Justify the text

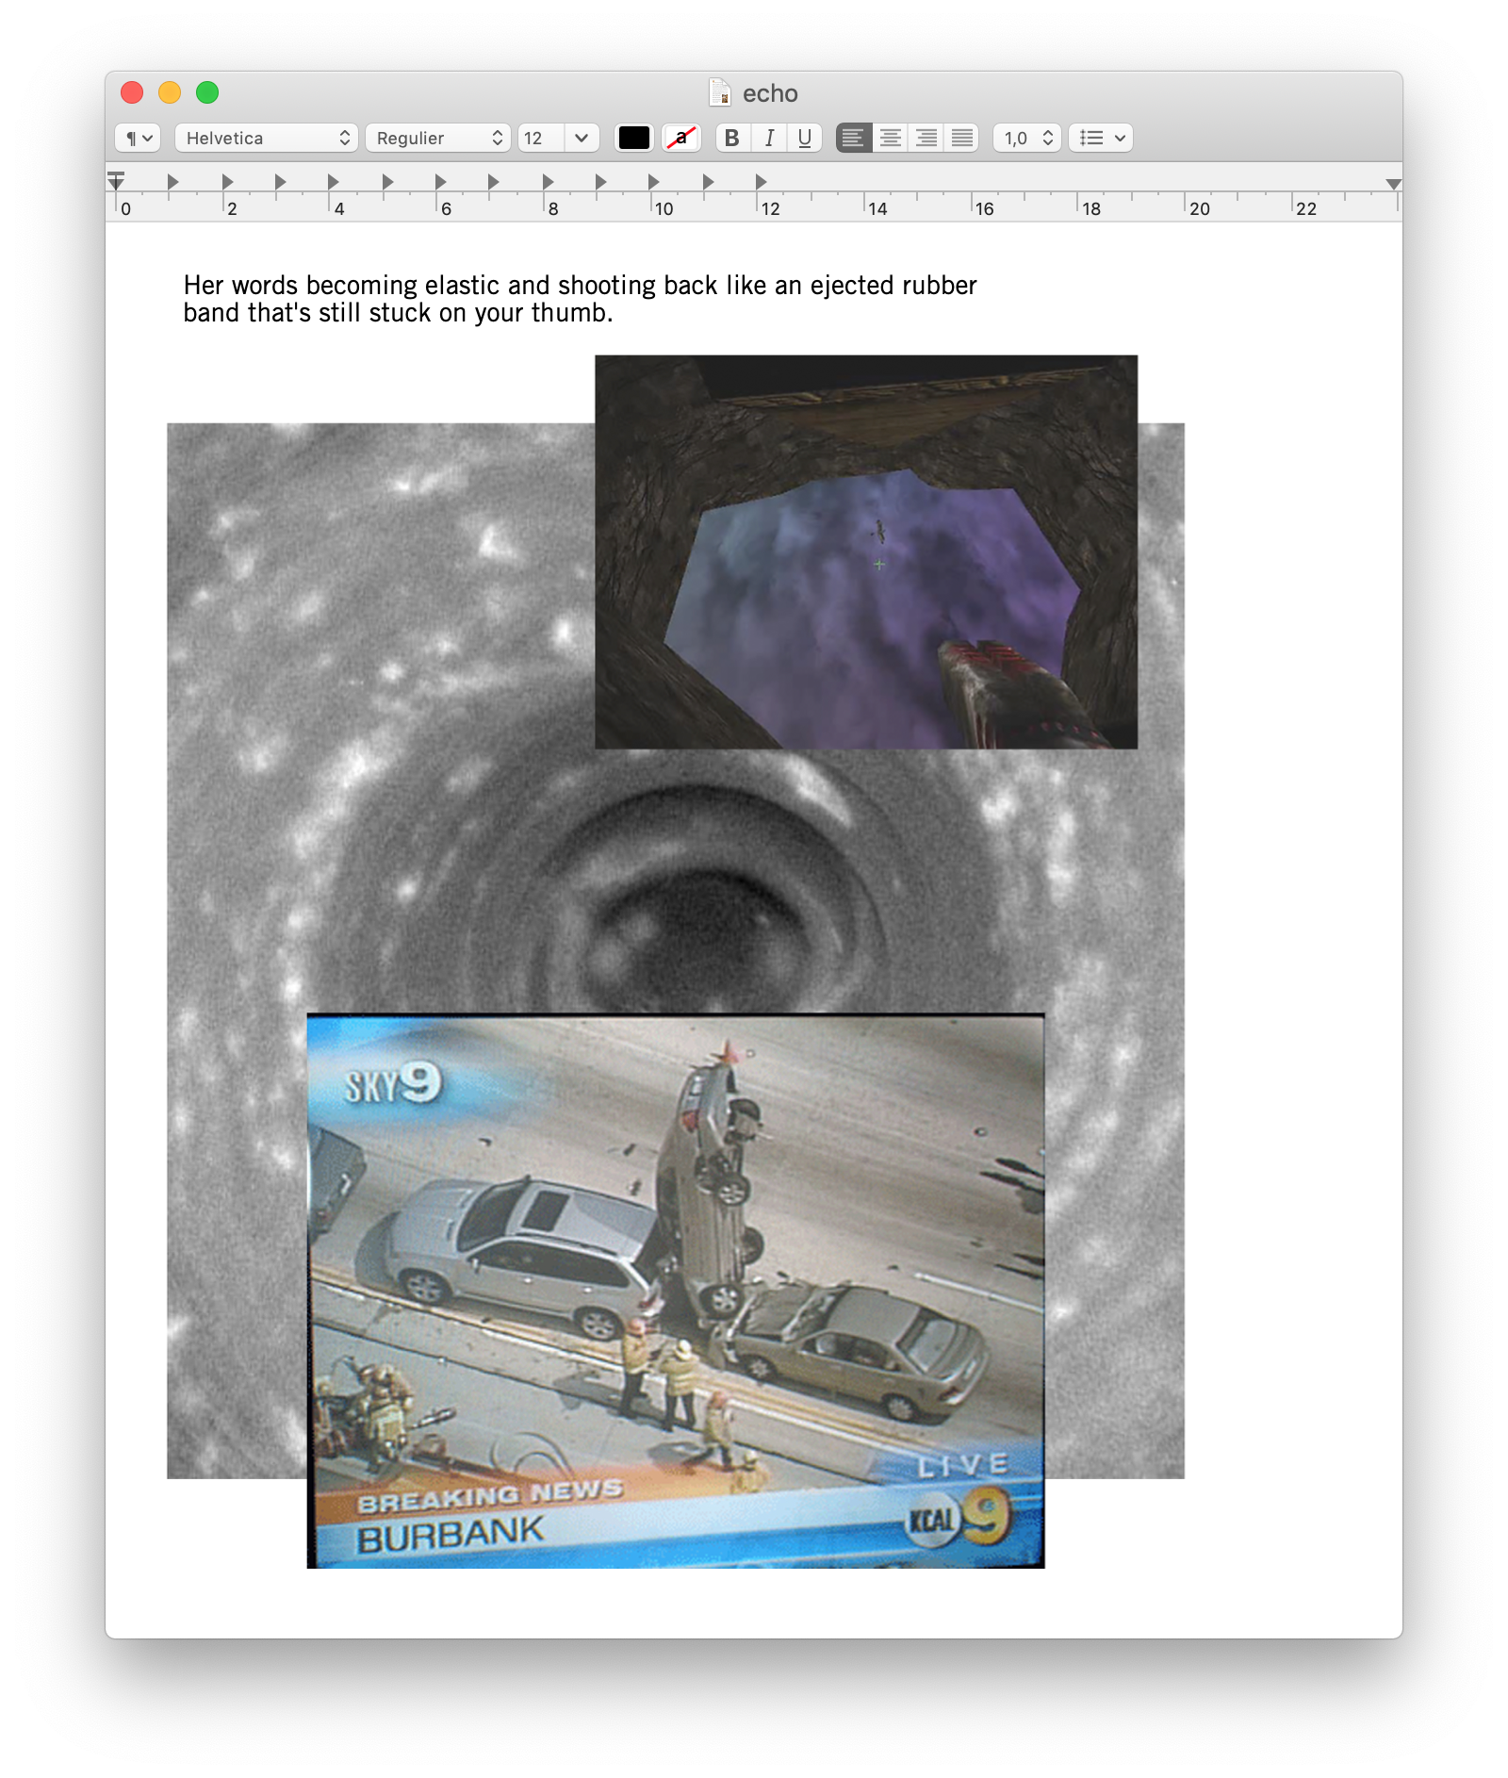(962, 138)
